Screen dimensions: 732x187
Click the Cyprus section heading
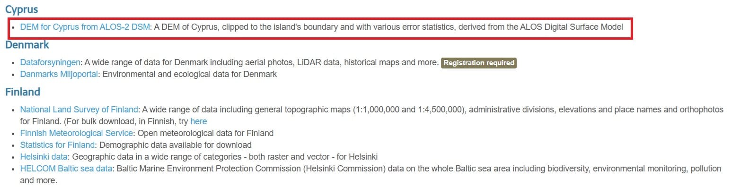click(x=21, y=9)
